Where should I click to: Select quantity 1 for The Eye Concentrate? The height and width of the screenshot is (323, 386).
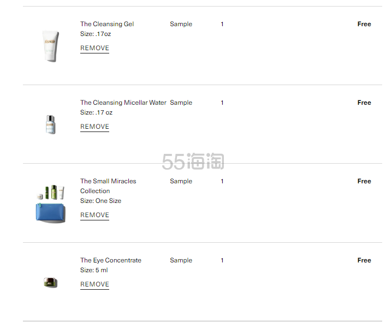pyautogui.click(x=222, y=260)
